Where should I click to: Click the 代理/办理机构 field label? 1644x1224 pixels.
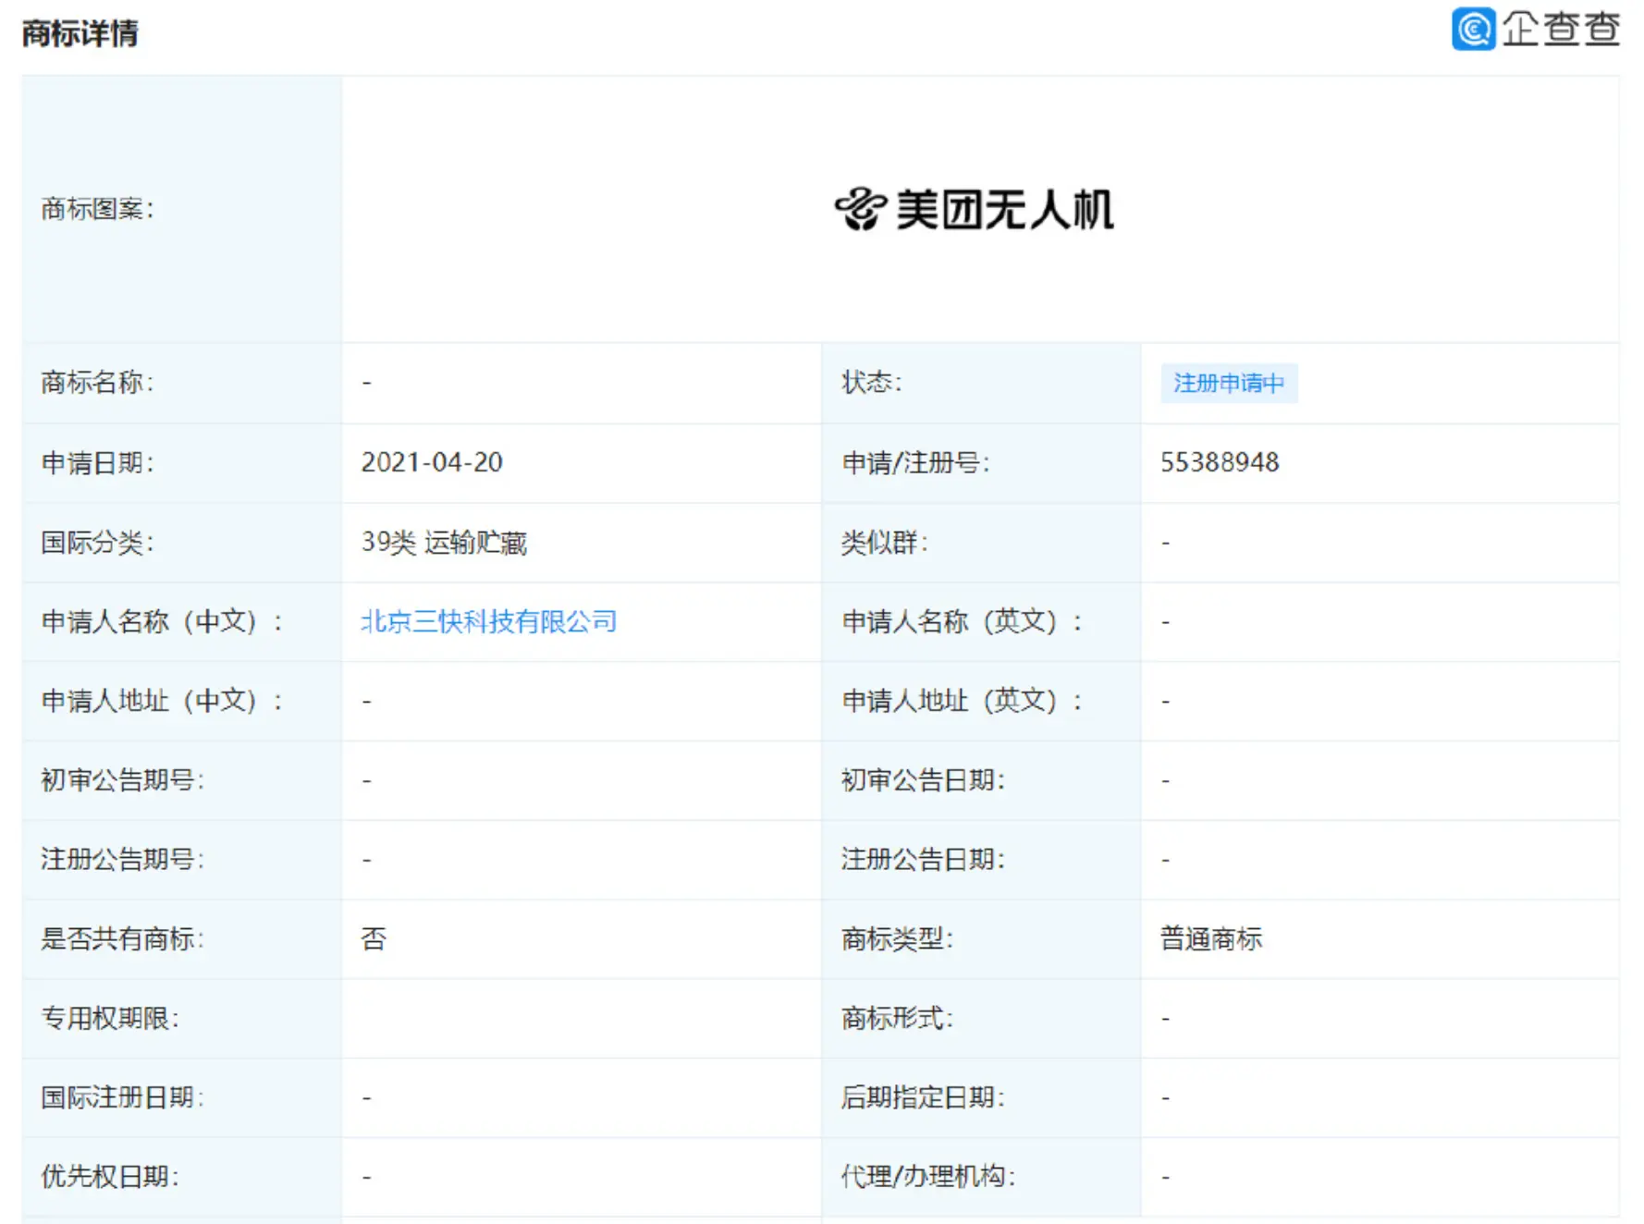(x=927, y=1176)
